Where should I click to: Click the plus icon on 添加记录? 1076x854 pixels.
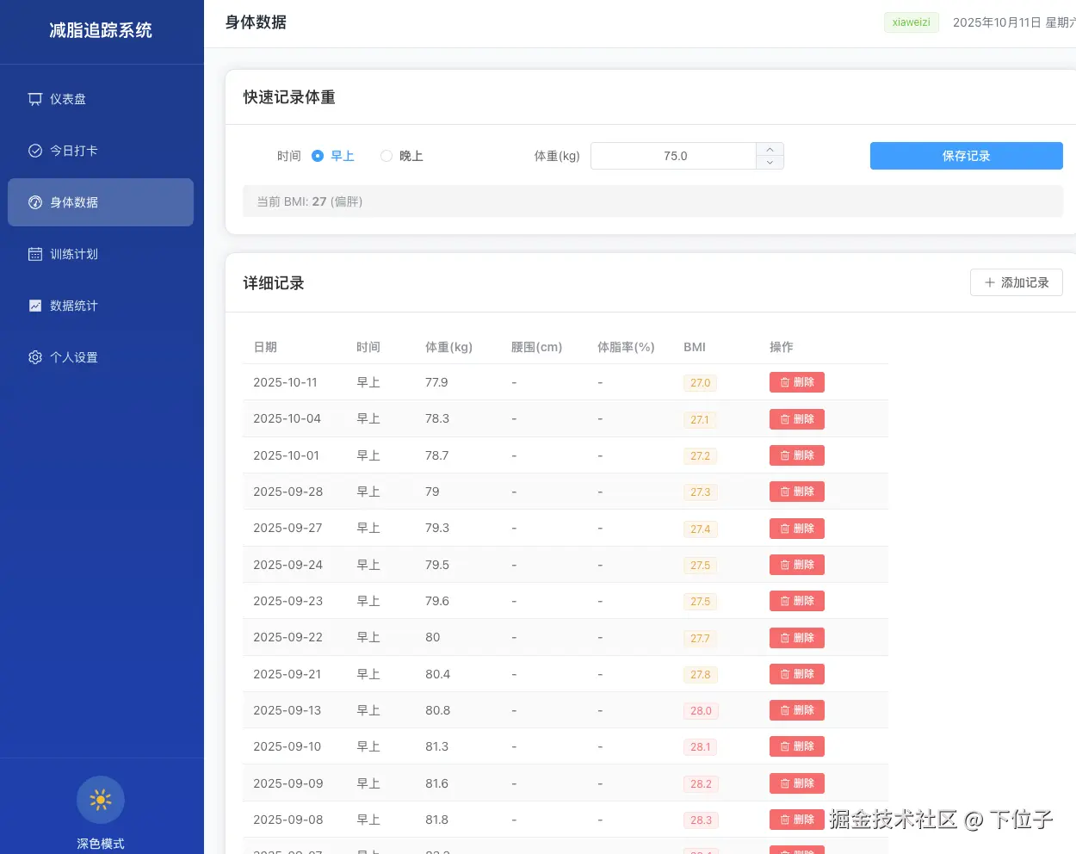coord(990,282)
